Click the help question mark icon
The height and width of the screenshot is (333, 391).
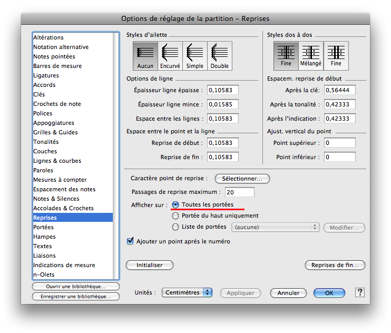point(360,292)
